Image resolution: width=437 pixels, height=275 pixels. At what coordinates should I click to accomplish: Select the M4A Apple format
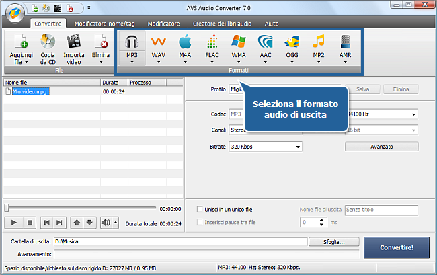[x=185, y=44]
